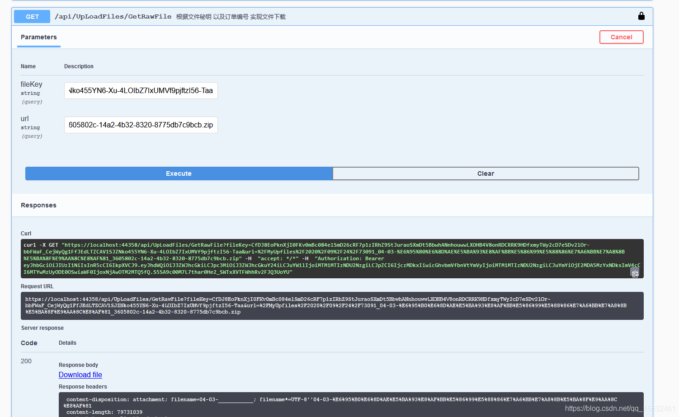
Task: Click the response headers code block
Action: [x=351, y=405]
